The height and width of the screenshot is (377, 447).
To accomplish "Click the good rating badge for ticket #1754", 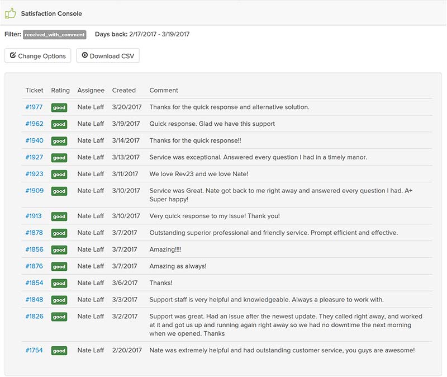I will (x=59, y=351).
